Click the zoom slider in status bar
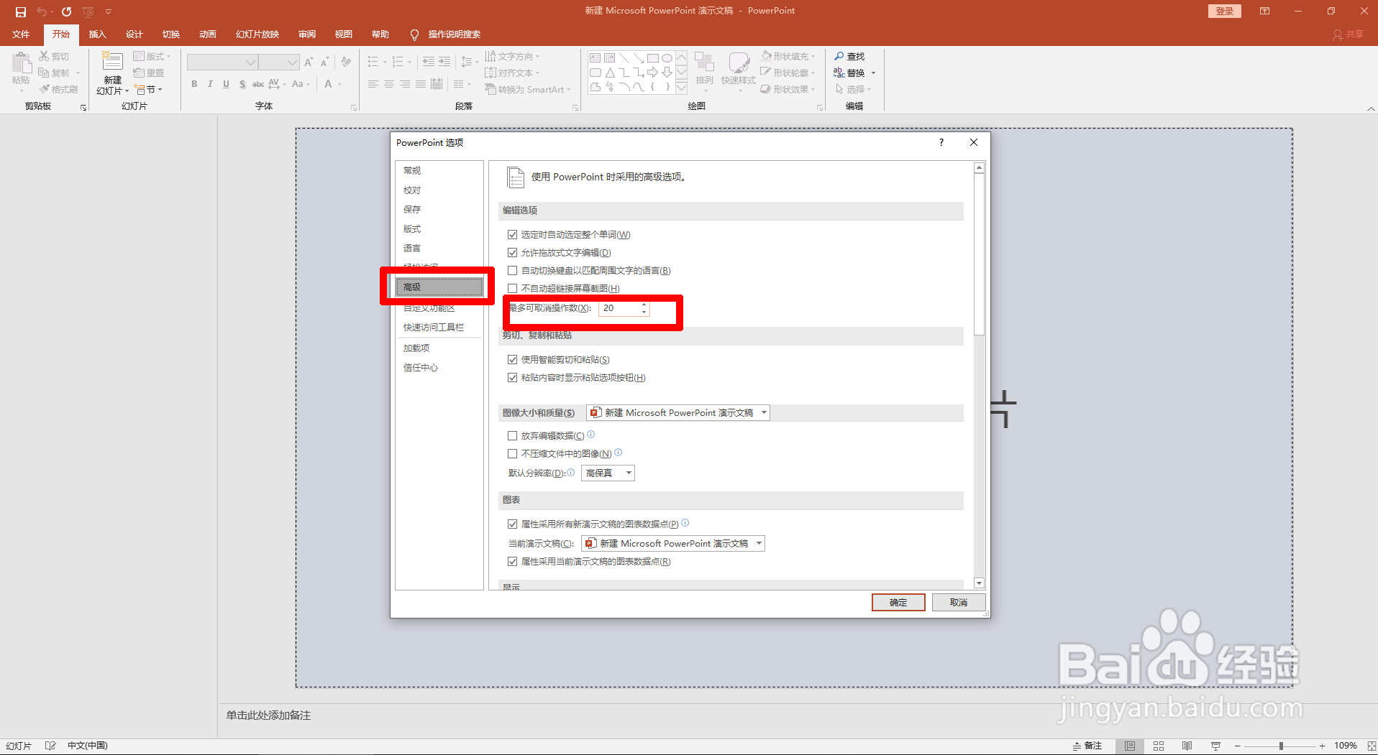This screenshot has width=1378, height=755. [x=1281, y=746]
